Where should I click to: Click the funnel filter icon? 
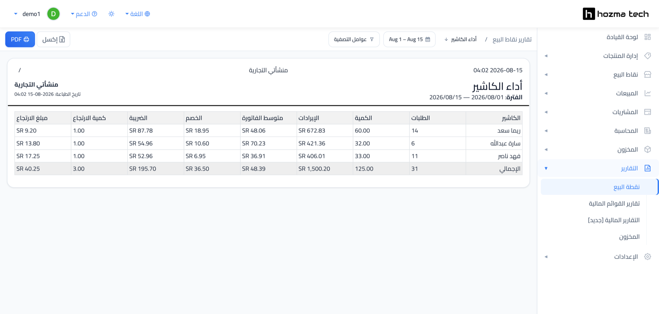[x=372, y=40]
